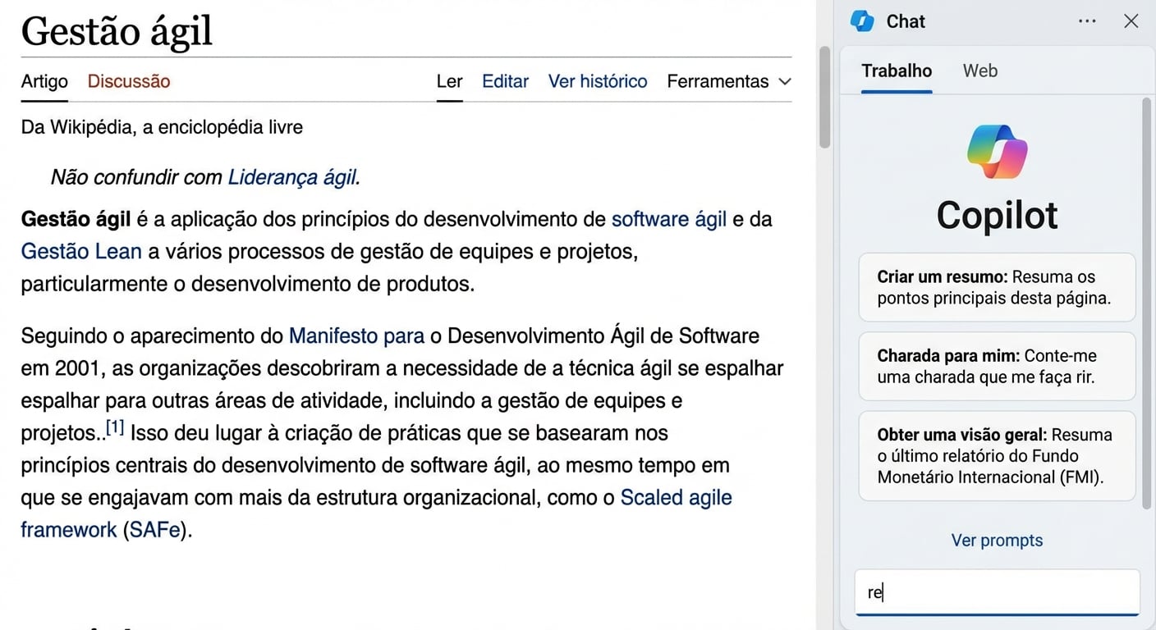Select the 'Criar um resumo' prompt card
Viewport: 1156px width, 630px height.
click(x=997, y=287)
